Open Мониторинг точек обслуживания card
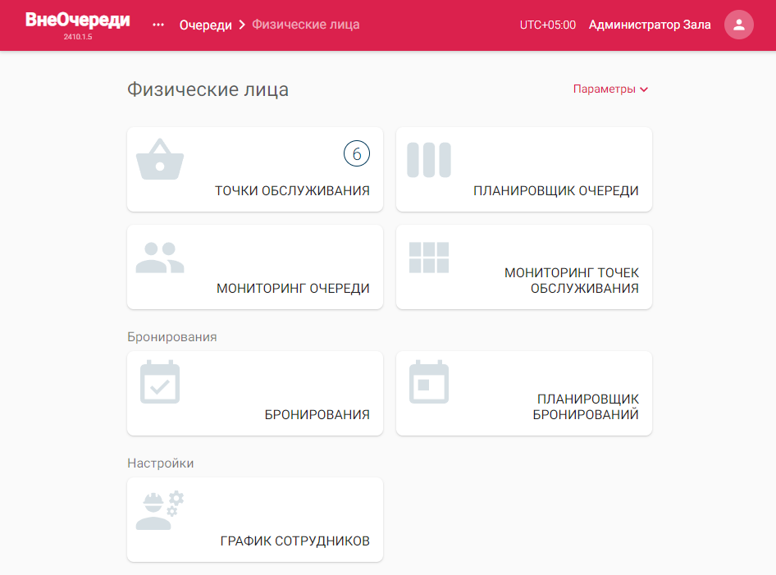 pos(524,267)
